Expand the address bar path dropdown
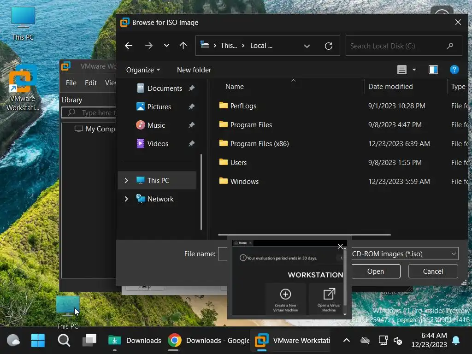The height and width of the screenshot is (354, 472). [307, 46]
